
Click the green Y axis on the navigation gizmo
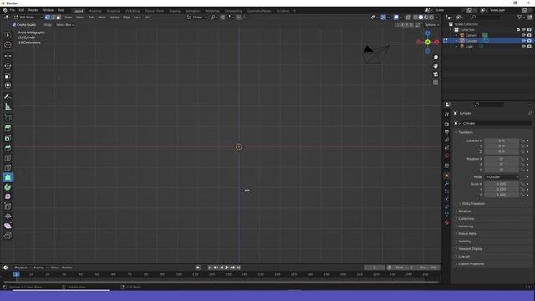click(x=427, y=42)
